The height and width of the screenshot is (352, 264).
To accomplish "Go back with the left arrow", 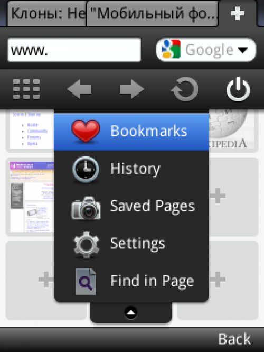I will coord(79,89).
